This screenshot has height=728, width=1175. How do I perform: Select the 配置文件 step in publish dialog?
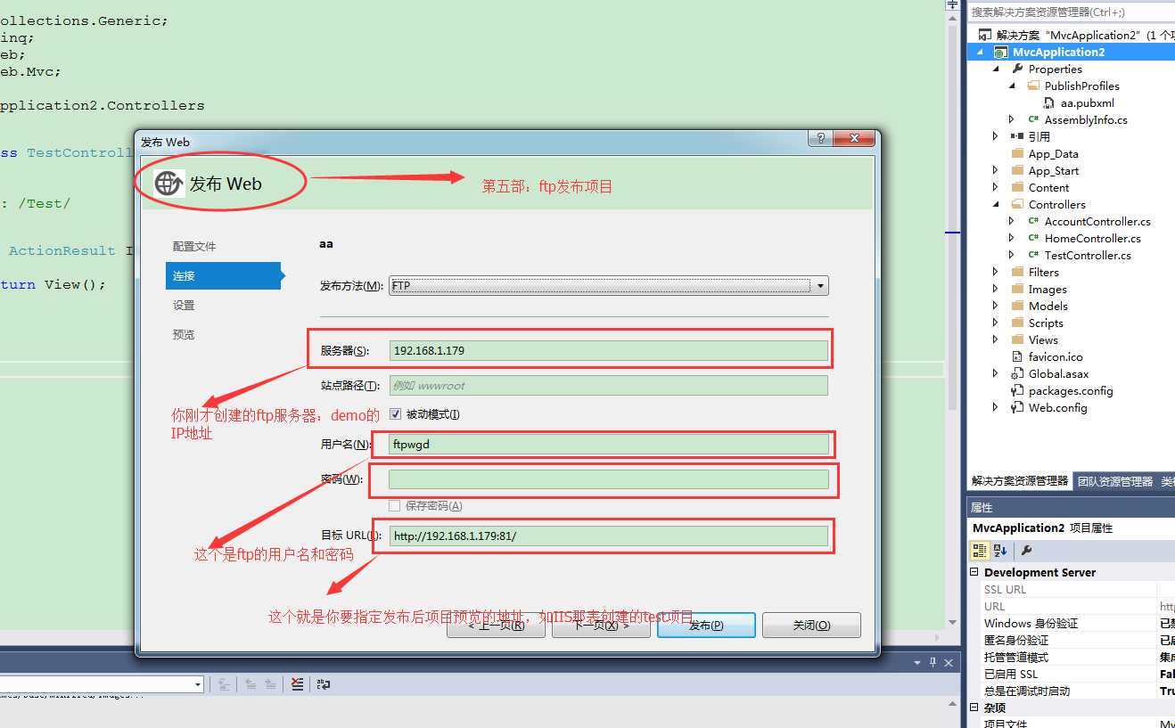pyautogui.click(x=194, y=246)
